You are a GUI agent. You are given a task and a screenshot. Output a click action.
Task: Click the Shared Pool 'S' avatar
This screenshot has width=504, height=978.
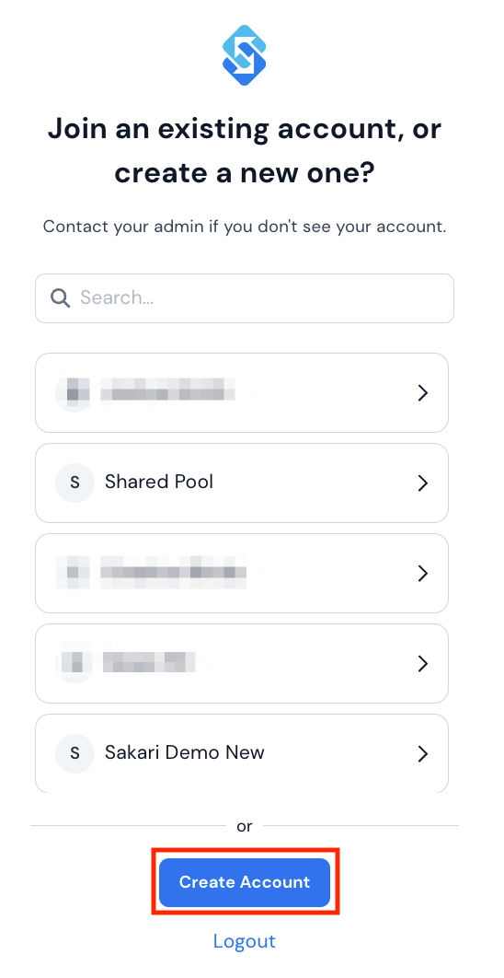[74, 483]
